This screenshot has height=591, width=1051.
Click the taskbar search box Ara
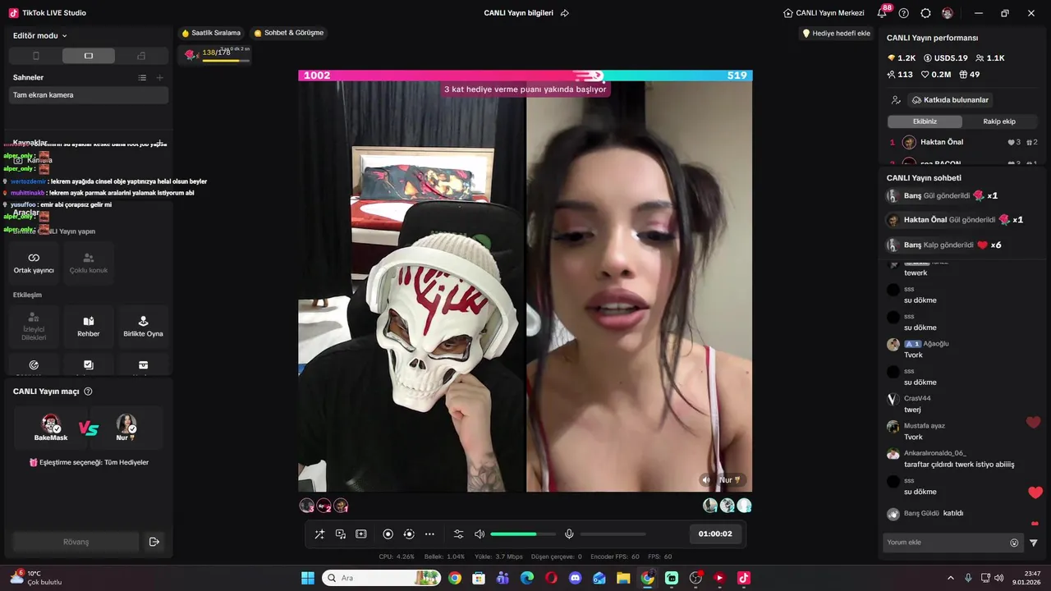(x=381, y=578)
